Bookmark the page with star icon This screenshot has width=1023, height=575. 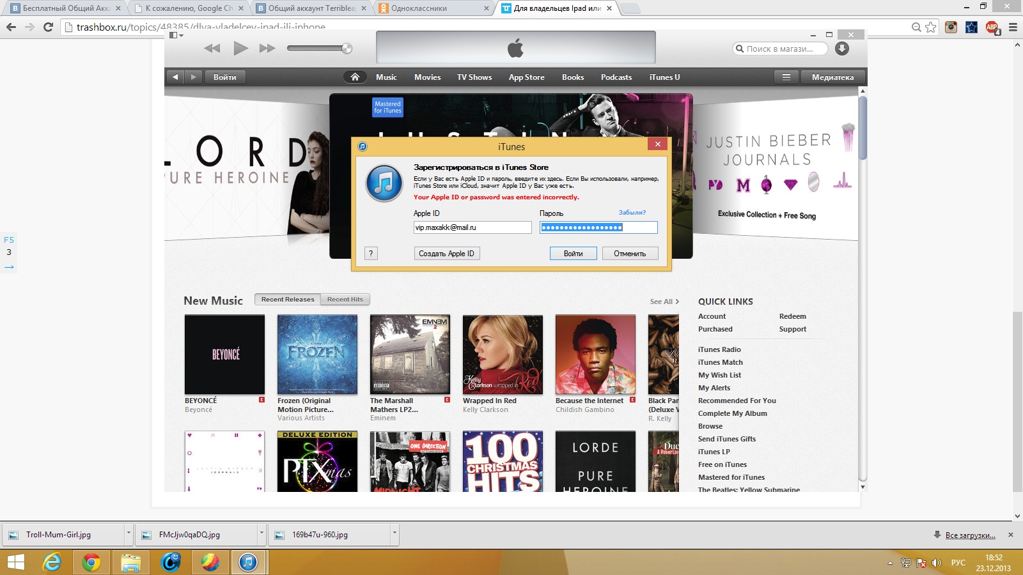click(x=931, y=27)
